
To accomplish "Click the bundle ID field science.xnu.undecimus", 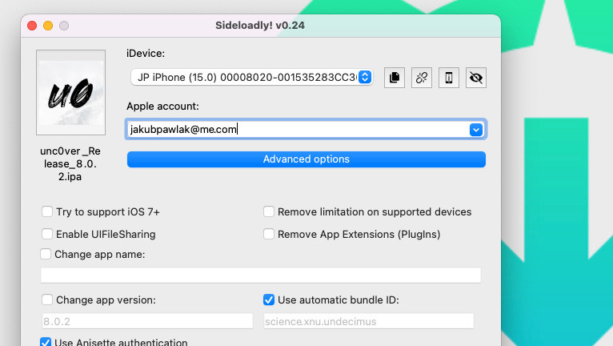I will coord(369,321).
